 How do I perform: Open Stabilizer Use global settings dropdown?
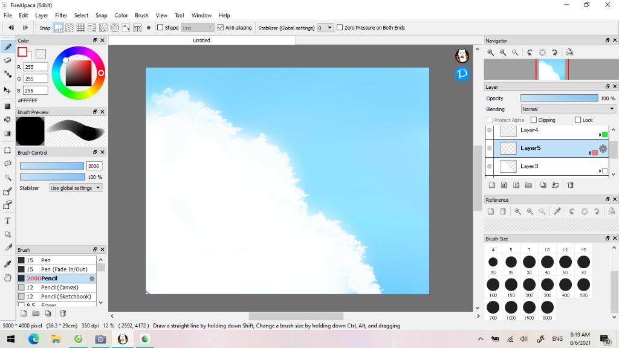[x=76, y=188]
